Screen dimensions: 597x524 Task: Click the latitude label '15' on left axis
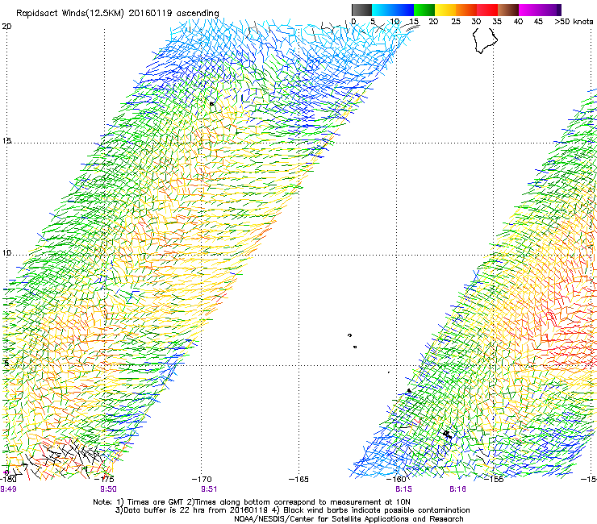(6, 141)
